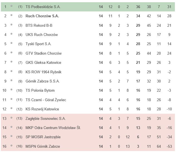The image size is (176, 153).
Task: Click the dot icon beside Zagłębie Sosnowiec S.A.
Action: [x=11, y=118]
